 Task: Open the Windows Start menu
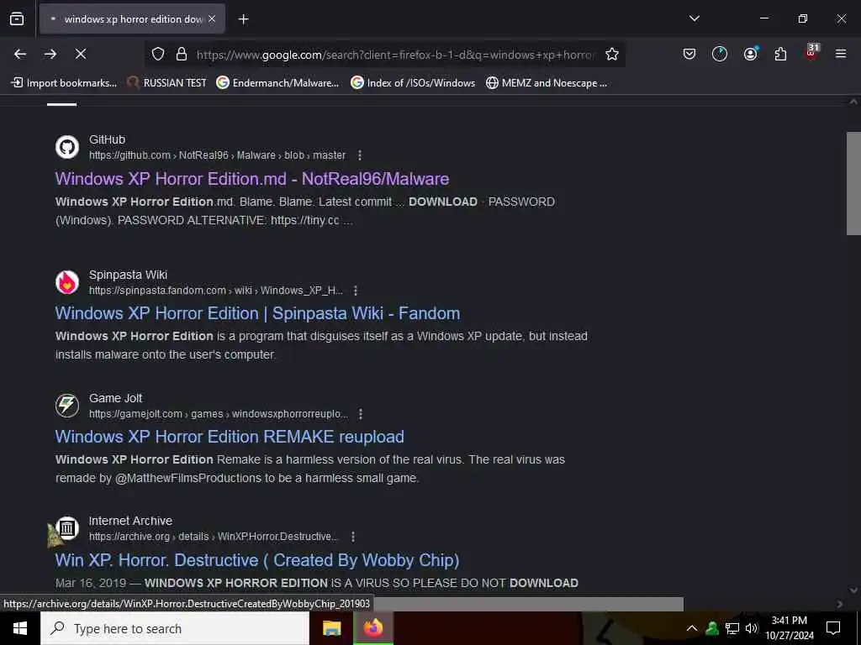click(20, 628)
